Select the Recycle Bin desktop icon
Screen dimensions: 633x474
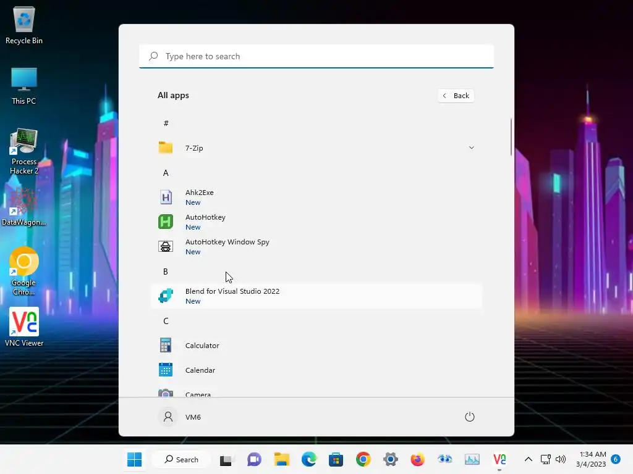point(24,25)
